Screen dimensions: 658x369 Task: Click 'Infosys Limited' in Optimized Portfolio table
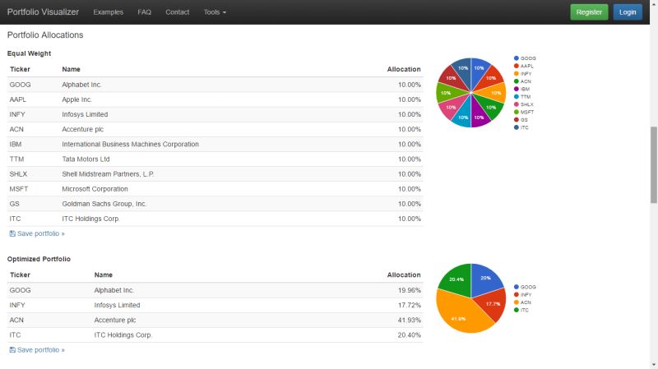pos(117,305)
